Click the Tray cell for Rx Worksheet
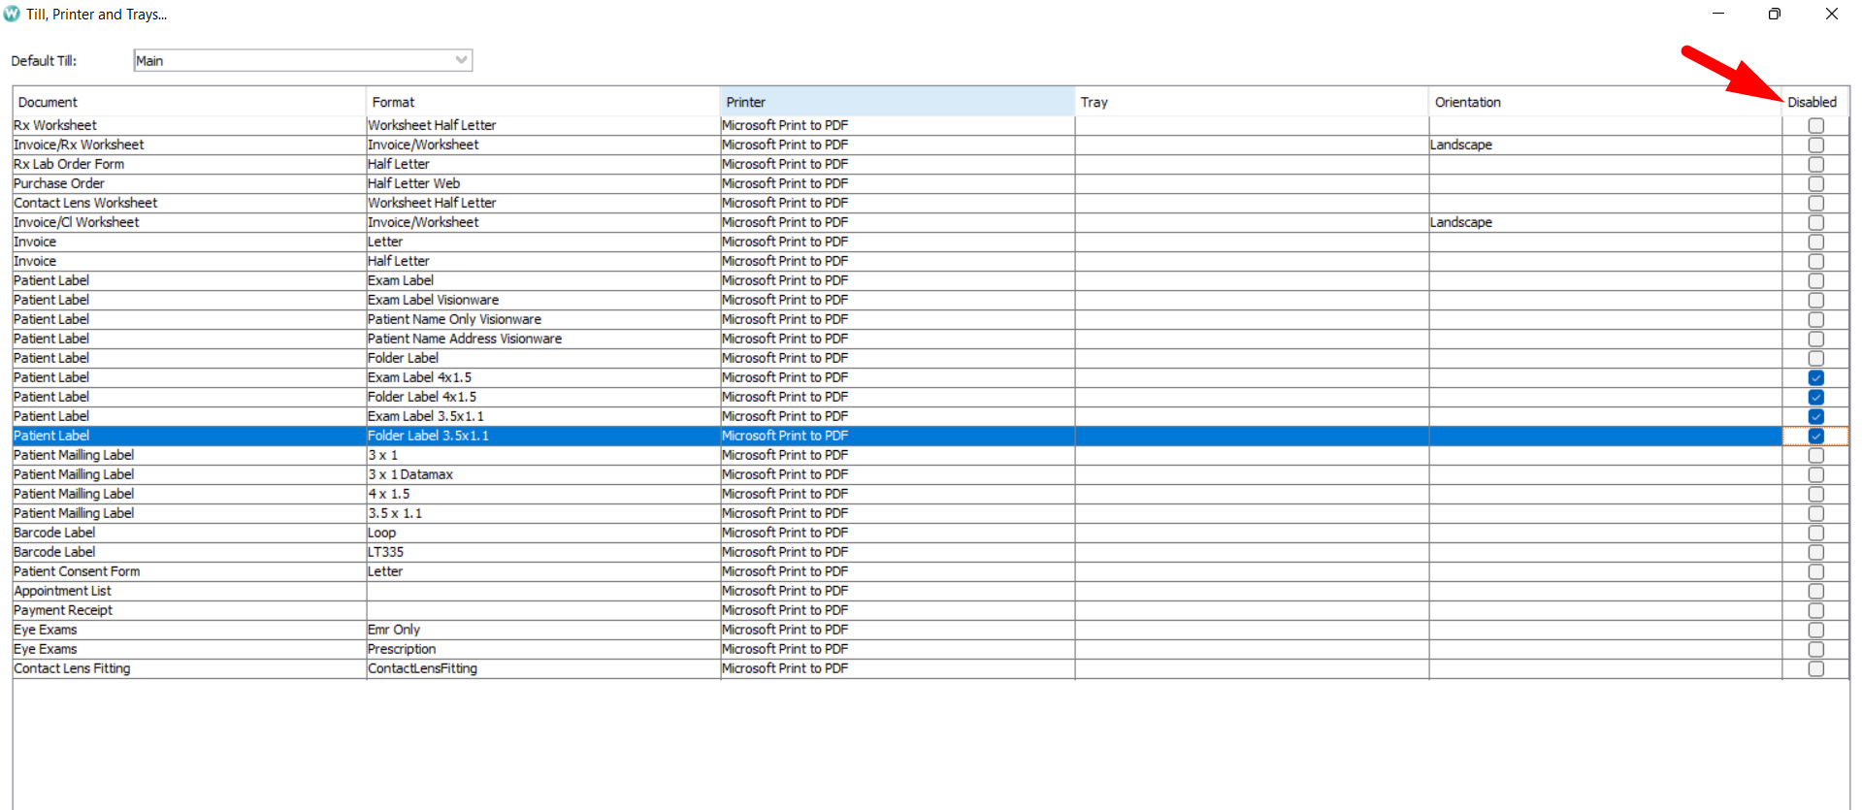Screen dimensions: 1862x810 tap(1252, 125)
